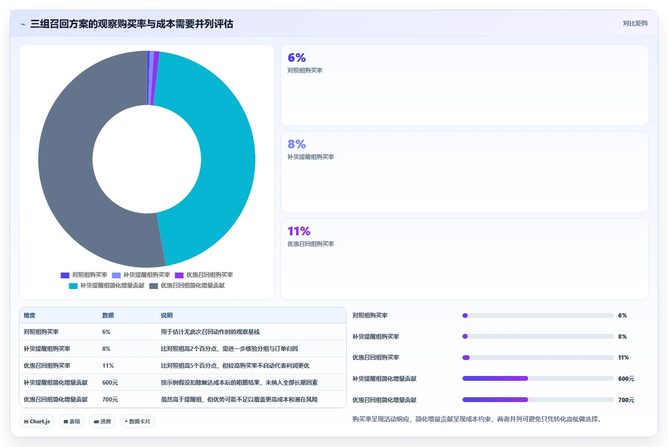Click the 700元 progress value label
Screen dimensions: 668x447
coord(626,400)
